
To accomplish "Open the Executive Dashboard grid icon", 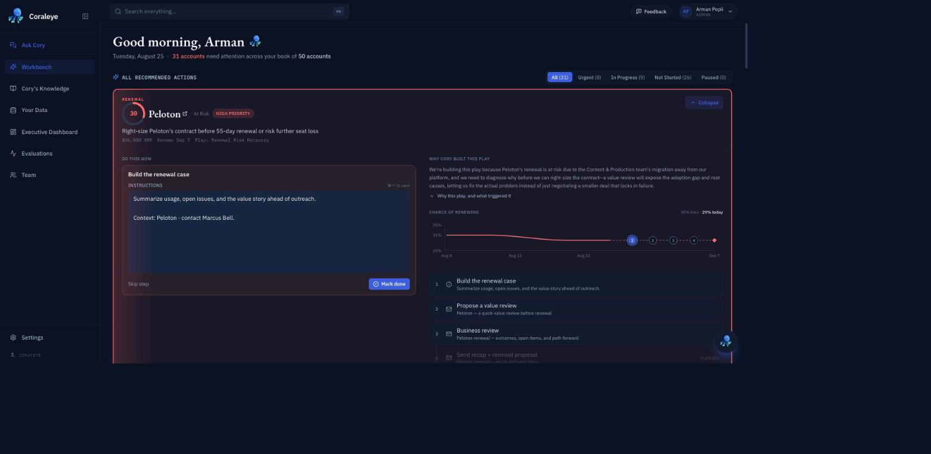I will point(13,132).
